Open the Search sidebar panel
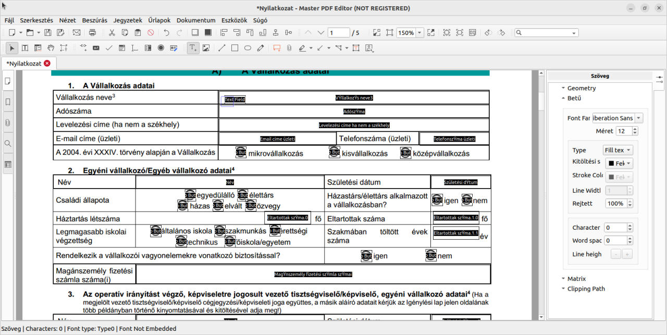Viewport: 667px width, 335px height. 7,143
